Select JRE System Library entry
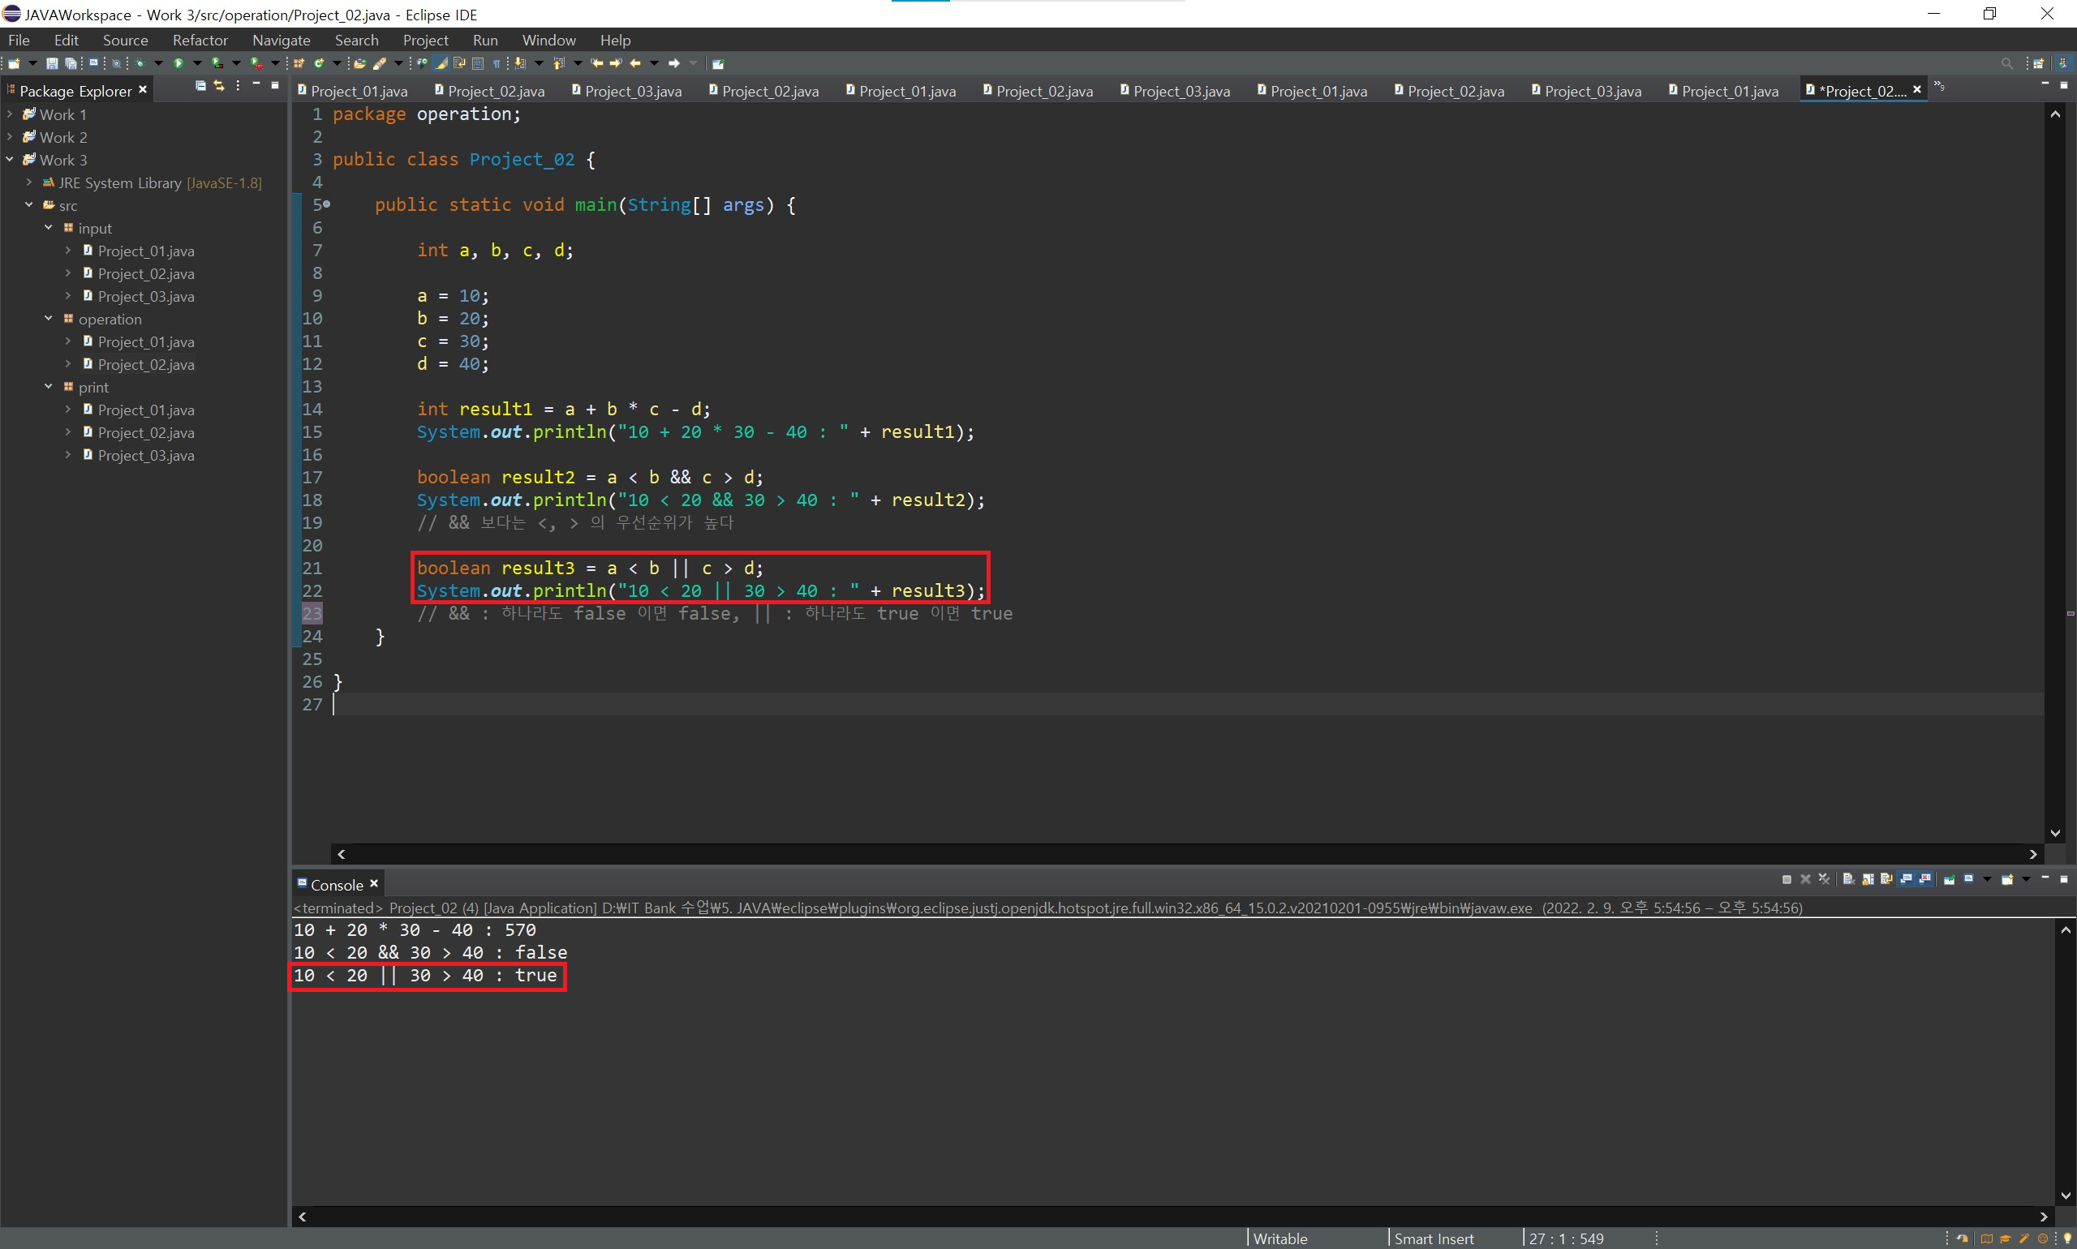2077x1249 pixels. (x=119, y=182)
